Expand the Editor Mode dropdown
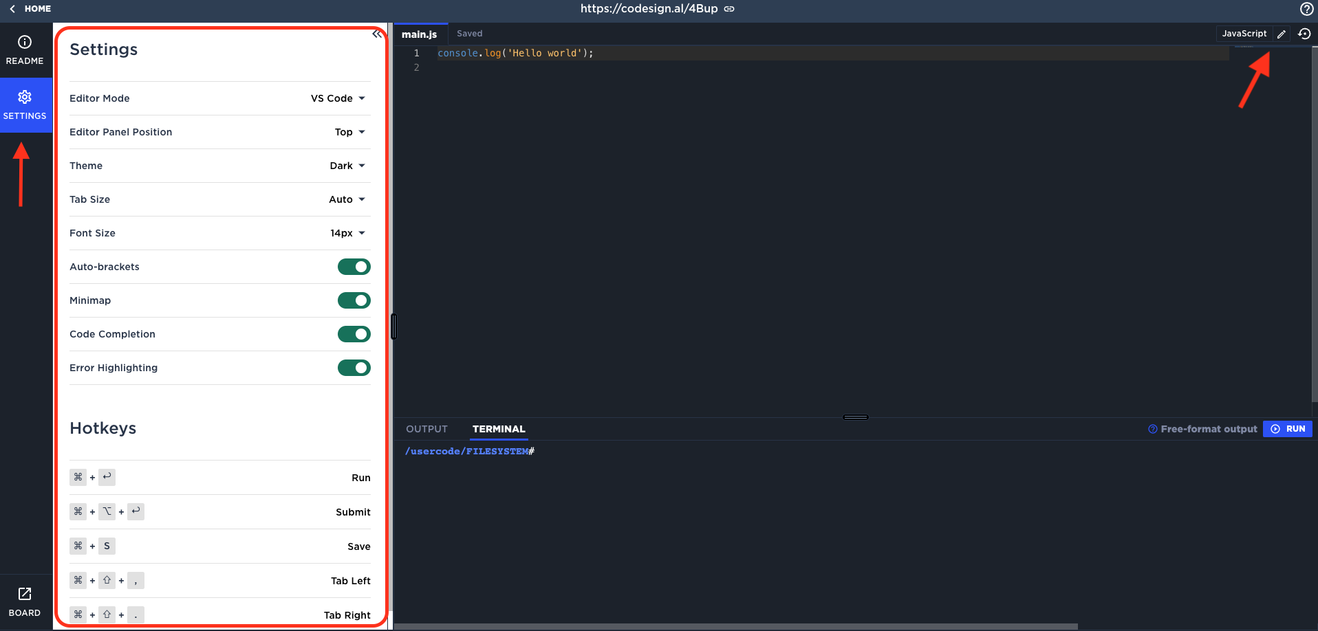Viewport: 1318px width, 631px height. point(338,98)
